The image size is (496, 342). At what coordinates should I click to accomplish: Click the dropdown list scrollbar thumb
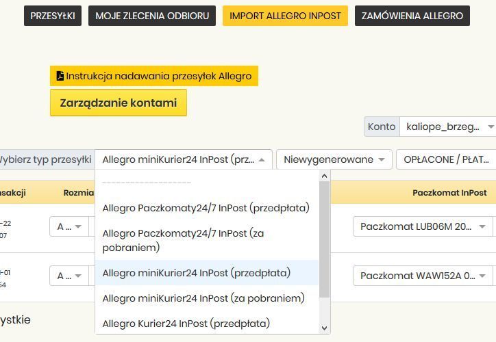[324, 239]
